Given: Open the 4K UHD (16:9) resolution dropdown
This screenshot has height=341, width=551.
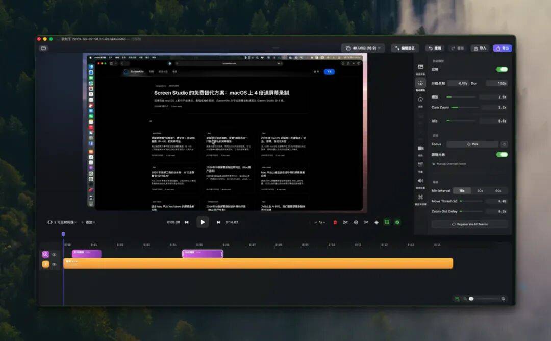Looking at the screenshot, I should [363, 48].
